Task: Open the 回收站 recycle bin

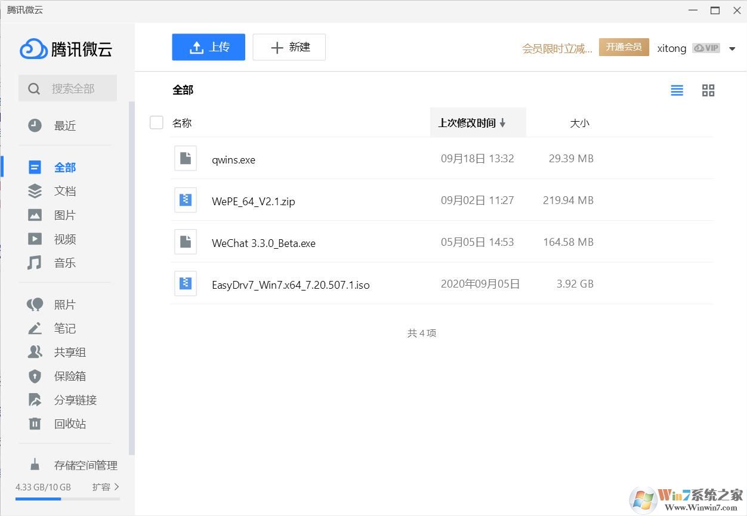Action: point(69,424)
